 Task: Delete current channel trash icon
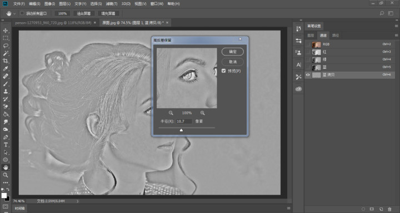[389, 209]
